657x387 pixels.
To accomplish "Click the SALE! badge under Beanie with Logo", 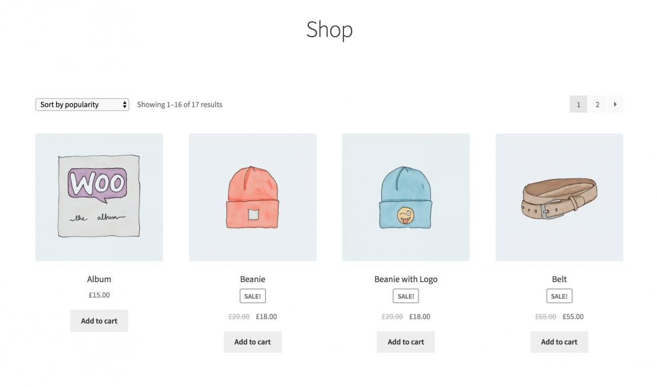I will point(406,296).
